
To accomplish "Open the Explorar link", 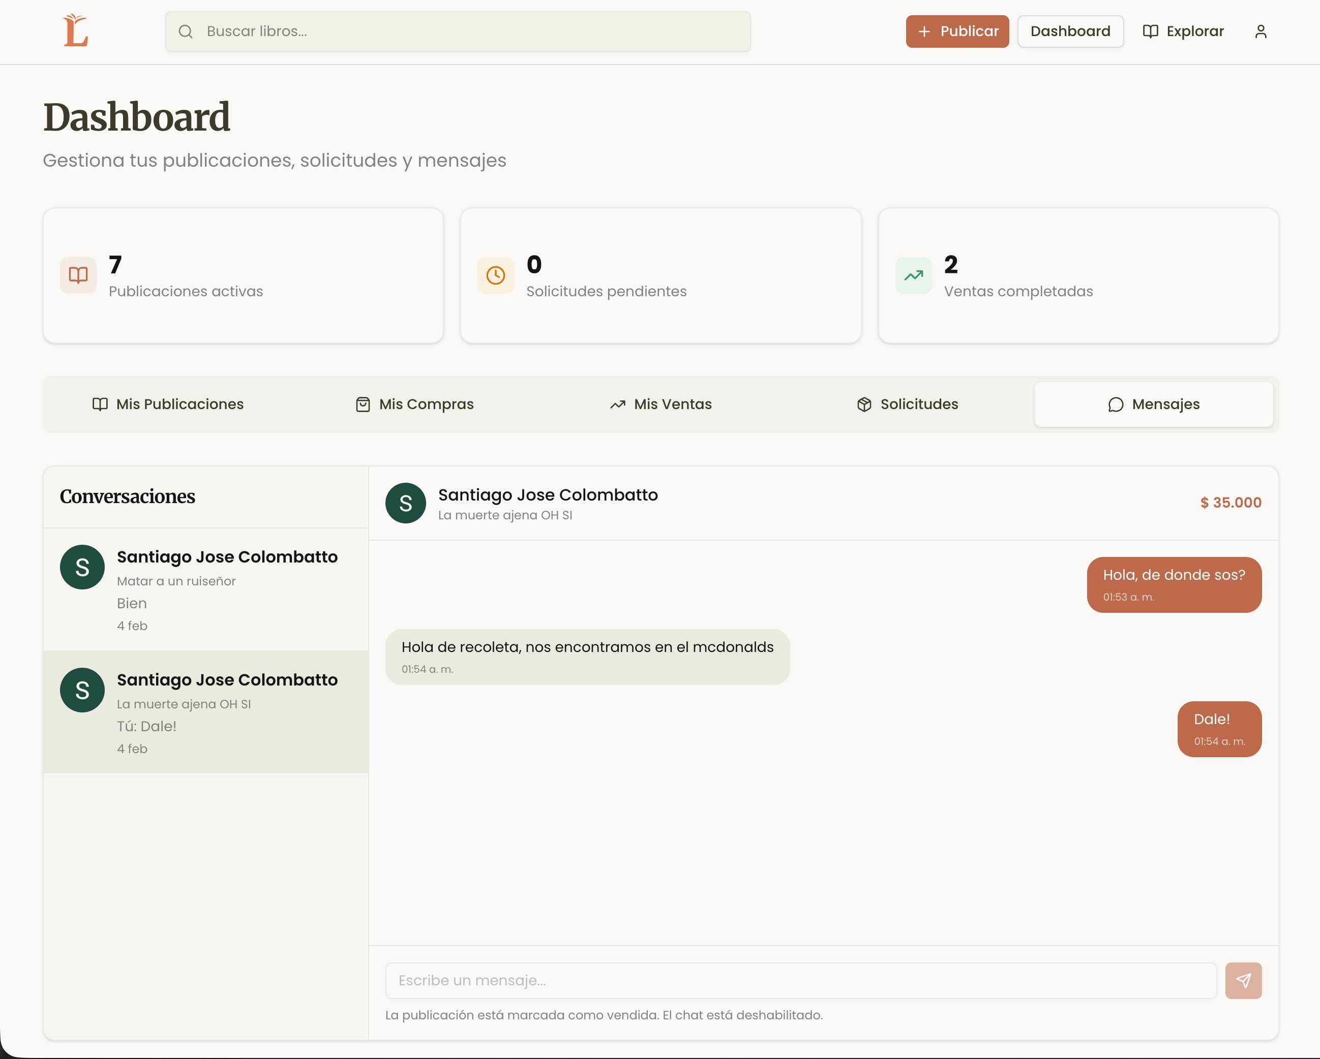I will pyautogui.click(x=1183, y=31).
